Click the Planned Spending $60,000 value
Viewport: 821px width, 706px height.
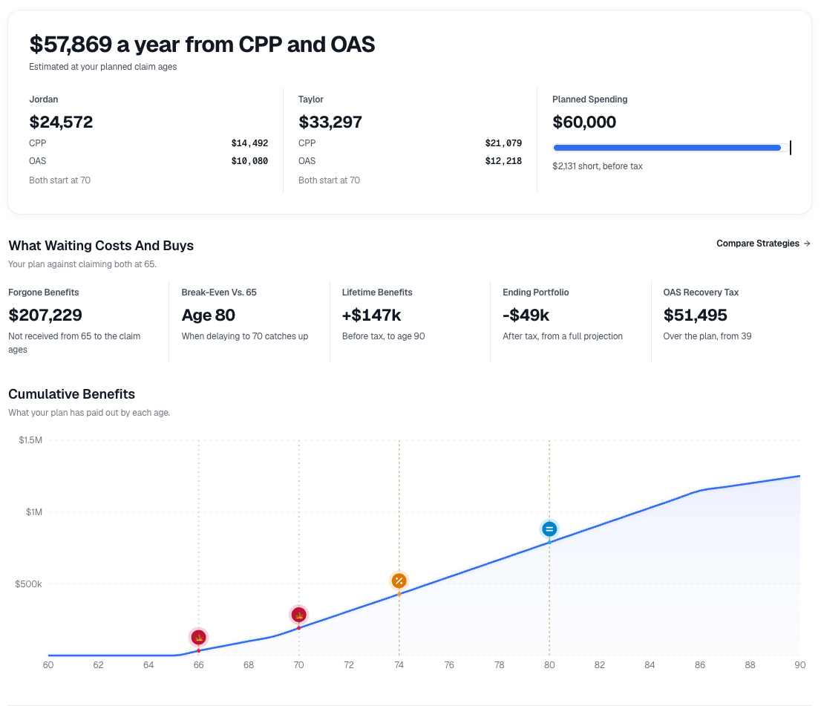(x=584, y=122)
